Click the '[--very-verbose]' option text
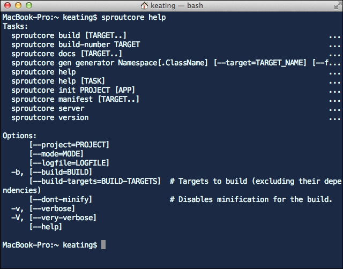Screen dimensions: 343x269 pos(63,218)
